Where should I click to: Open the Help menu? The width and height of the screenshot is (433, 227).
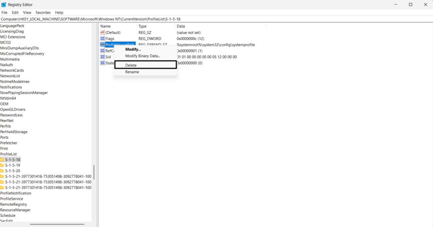[59, 12]
